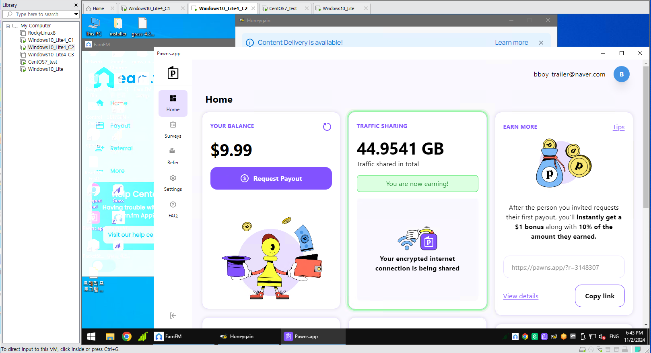Image resolution: width=651 pixels, height=353 pixels.
Task: Open the installer desktop folder
Action: 118,27
